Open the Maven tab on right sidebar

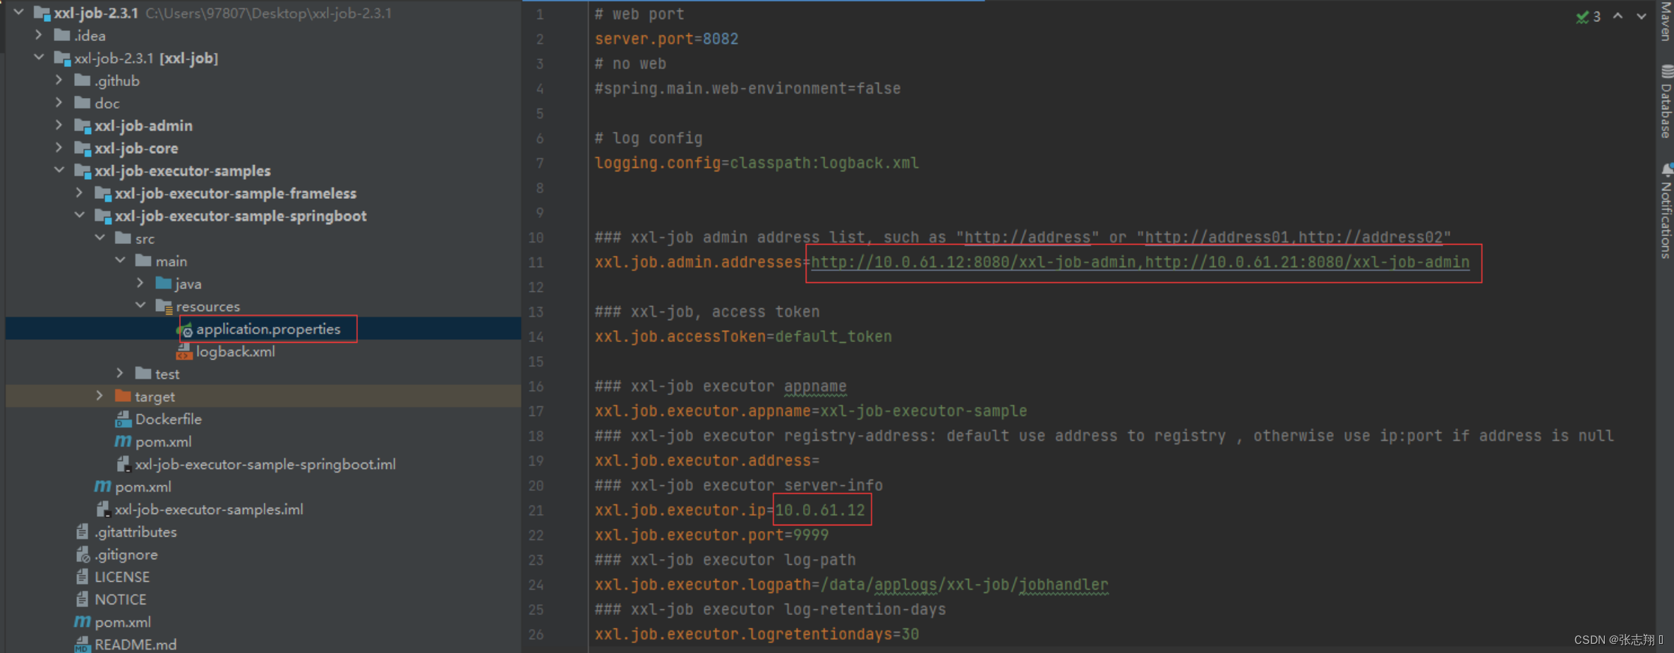[x=1666, y=20]
